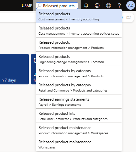Open Released products by category under Retail and Commerce

point(79,87)
